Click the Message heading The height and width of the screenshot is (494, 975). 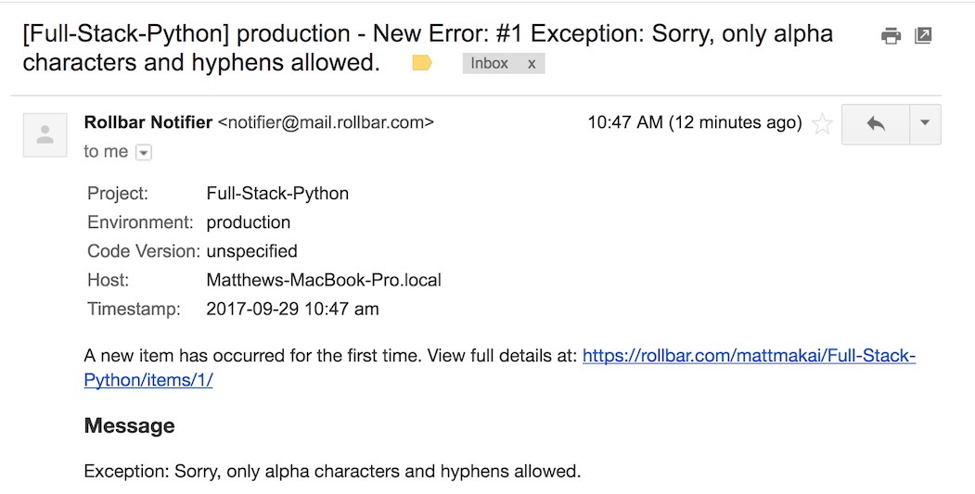129,425
